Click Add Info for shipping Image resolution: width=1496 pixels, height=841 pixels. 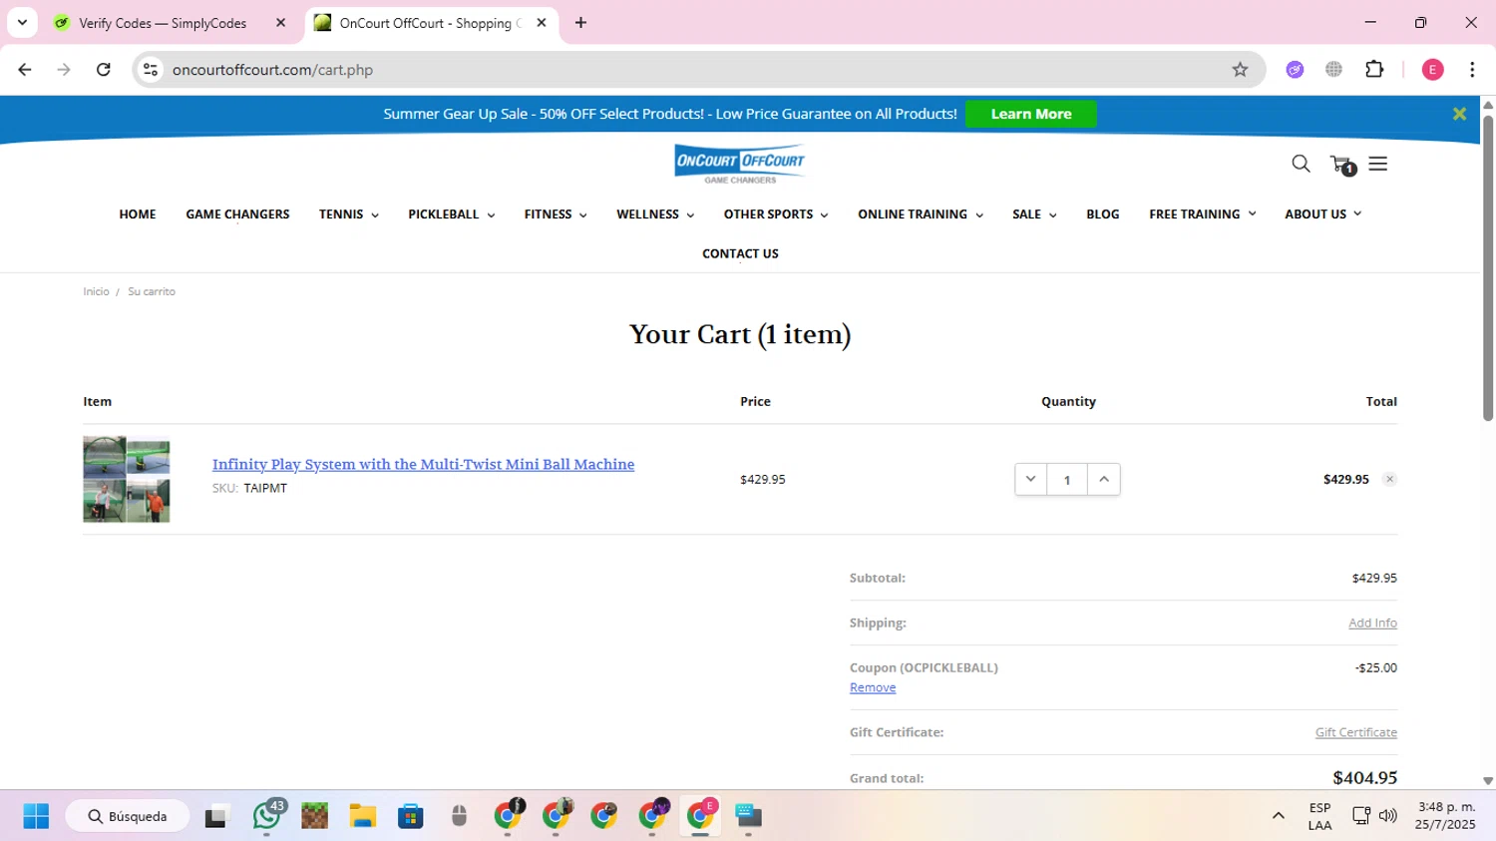click(1372, 623)
